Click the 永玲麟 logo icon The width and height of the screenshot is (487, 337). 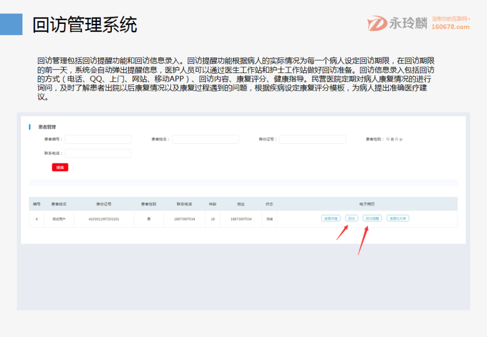coord(376,21)
